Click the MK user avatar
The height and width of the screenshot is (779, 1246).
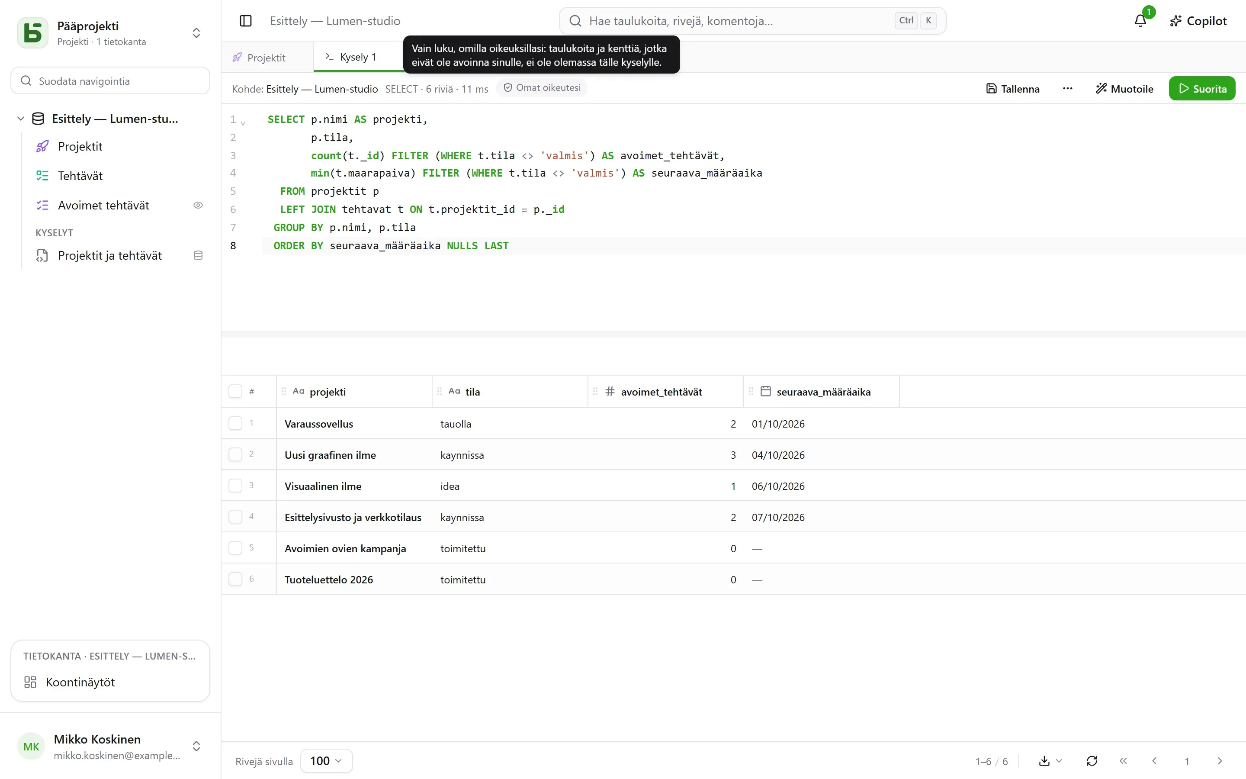click(31, 747)
